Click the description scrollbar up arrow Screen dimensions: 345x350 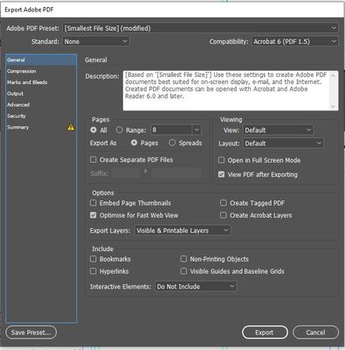point(334,75)
